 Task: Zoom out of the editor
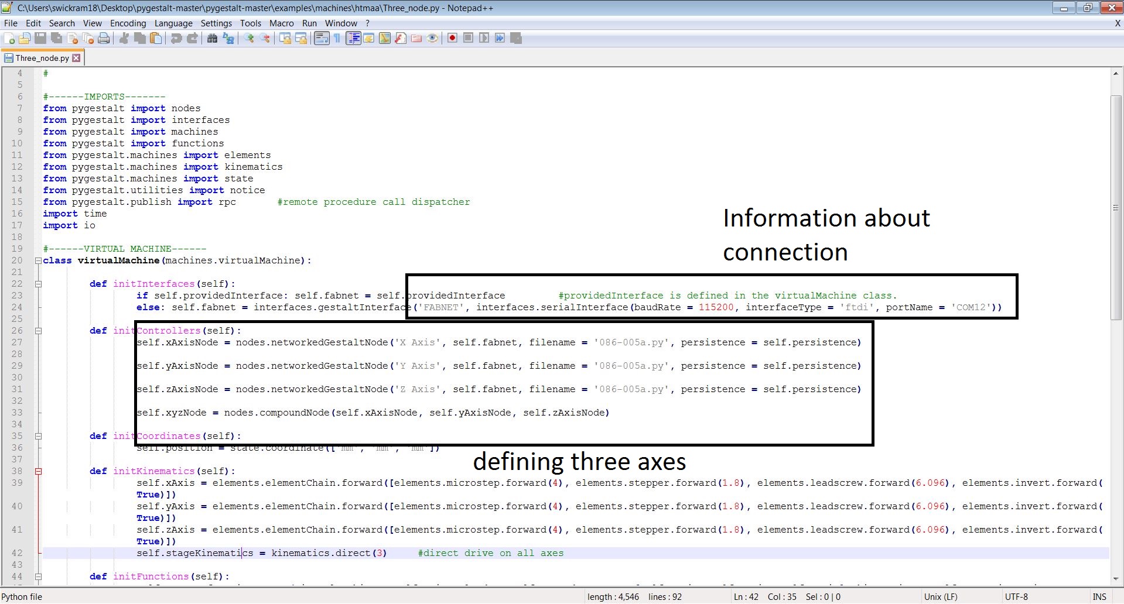point(265,38)
